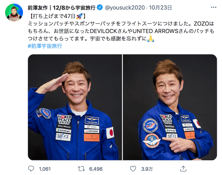Viewport: 222px width, 175px height.
Task: Open the share upload icon
Action: pyautogui.click(x=183, y=169)
